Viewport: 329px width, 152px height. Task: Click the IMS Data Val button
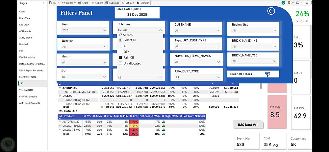(x=248, y=125)
